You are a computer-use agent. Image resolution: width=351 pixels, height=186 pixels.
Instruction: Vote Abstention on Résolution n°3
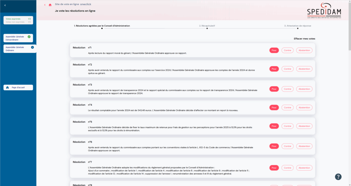coord(304,89)
